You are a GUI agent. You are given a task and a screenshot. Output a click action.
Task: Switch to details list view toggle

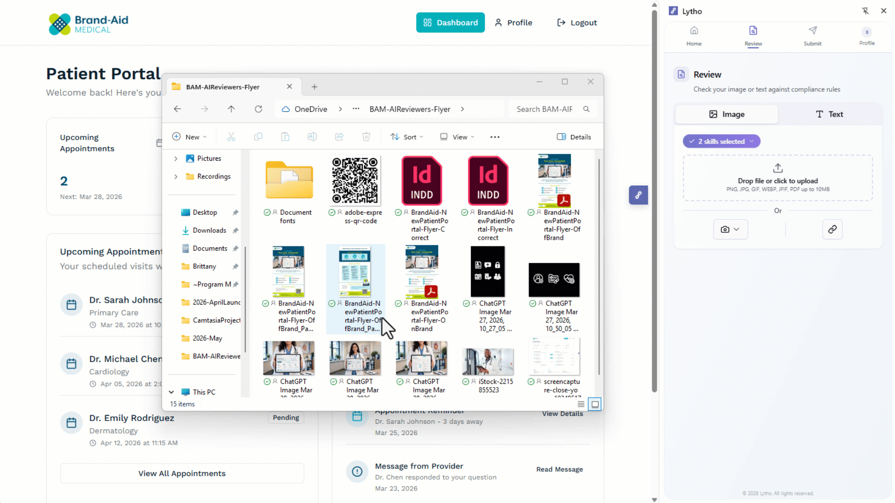(x=581, y=404)
